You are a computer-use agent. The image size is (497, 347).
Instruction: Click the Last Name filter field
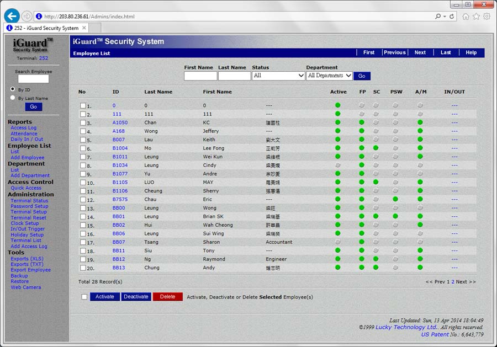tap(234, 76)
